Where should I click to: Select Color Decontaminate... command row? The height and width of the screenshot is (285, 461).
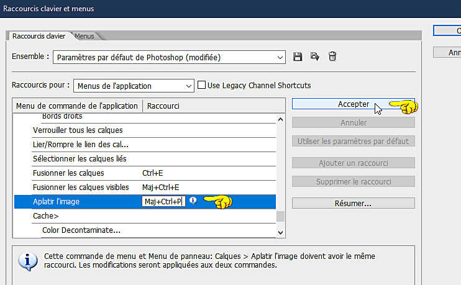158,230
